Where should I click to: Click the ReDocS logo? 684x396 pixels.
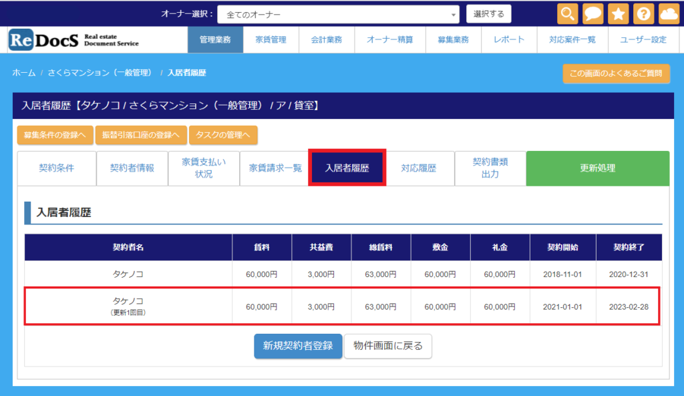(73, 40)
